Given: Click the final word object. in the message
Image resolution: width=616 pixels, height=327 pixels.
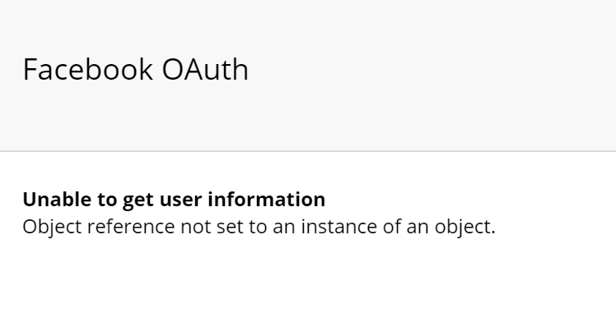Looking at the screenshot, I should [x=465, y=227].
